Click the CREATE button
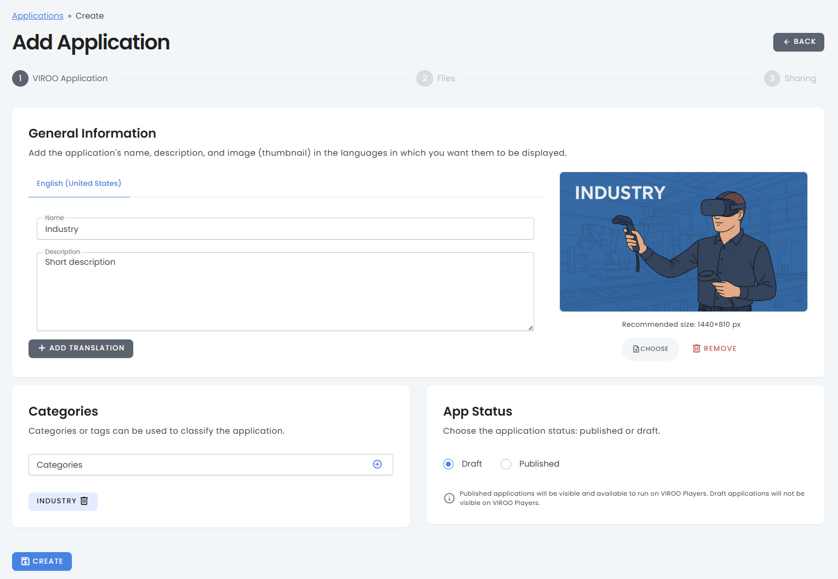The height and width of the screenshot is (579, 838). (42, 561)
